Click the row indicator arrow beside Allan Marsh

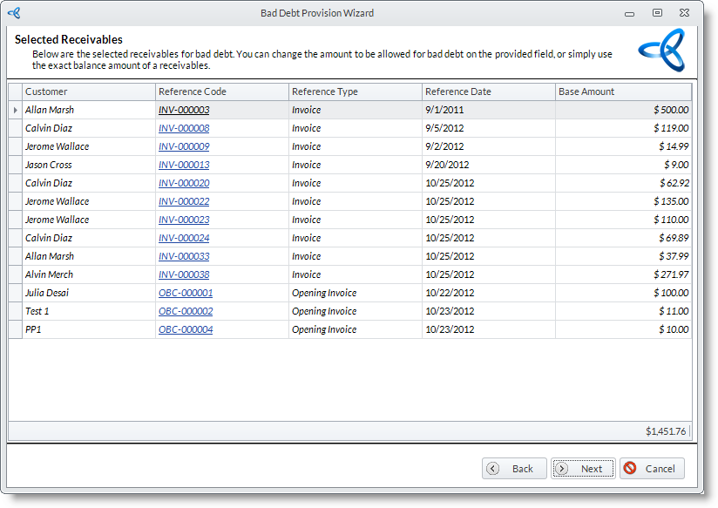pyautogui.click(x=16, y=110)
